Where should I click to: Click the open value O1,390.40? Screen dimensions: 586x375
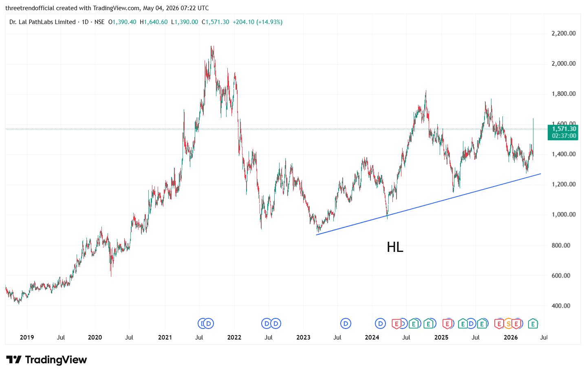coord(122,22)
